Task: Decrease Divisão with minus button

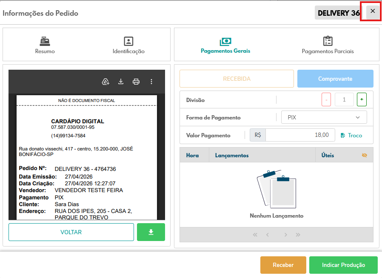Action: [326, 100]
